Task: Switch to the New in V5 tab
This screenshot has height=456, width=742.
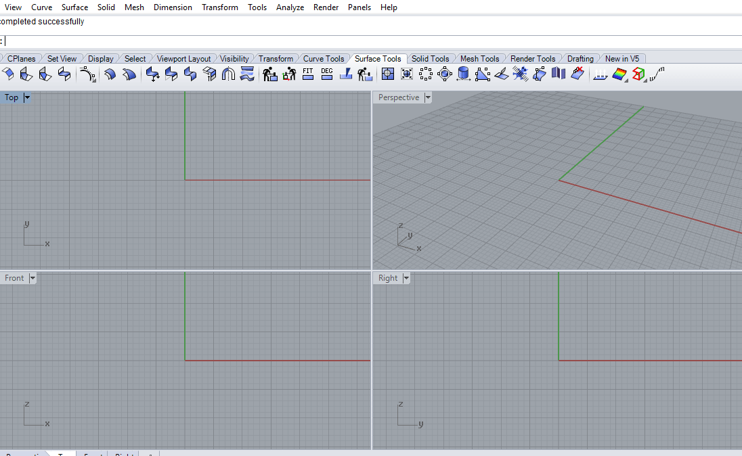Action: [x=621, y=59]
